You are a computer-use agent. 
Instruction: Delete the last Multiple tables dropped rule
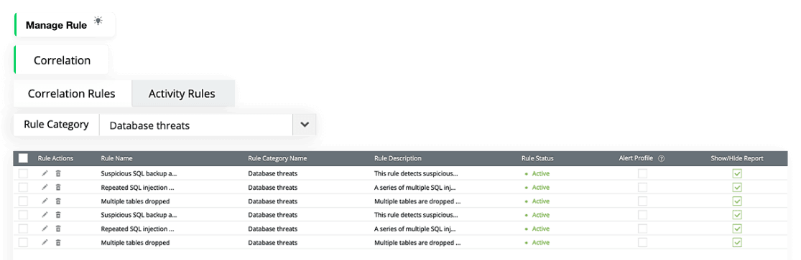pos(57,242)
